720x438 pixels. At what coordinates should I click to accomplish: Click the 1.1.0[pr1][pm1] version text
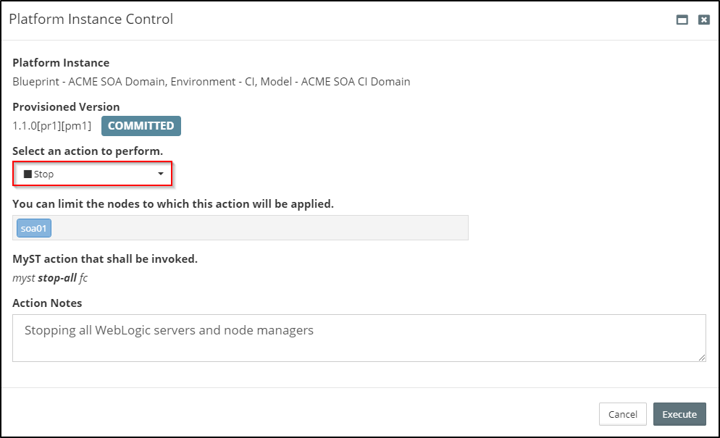click(52, 126)
